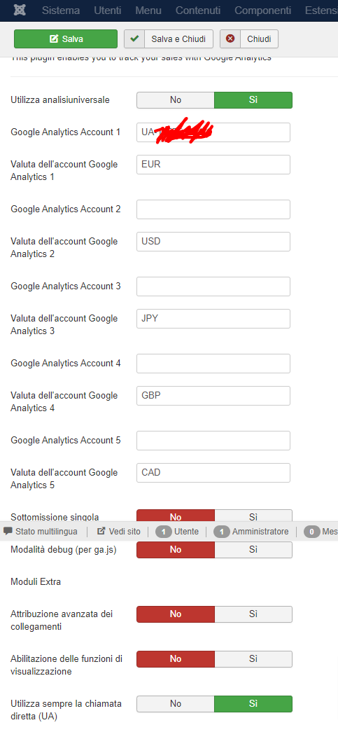Set Utilizza sempre la chiamata diretta to No
The image size is (338, 732).
pos(175,703)
